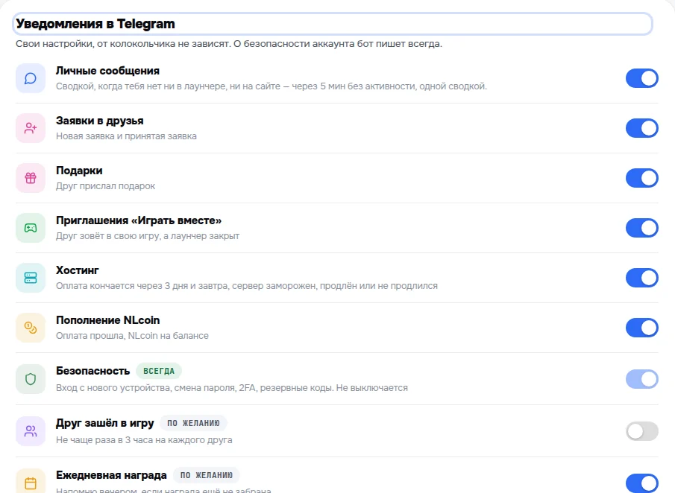Click the text 'Свои настройки, от колокольчика не зависят'
This screenshot has height=493, width=675.
point(123,44)
